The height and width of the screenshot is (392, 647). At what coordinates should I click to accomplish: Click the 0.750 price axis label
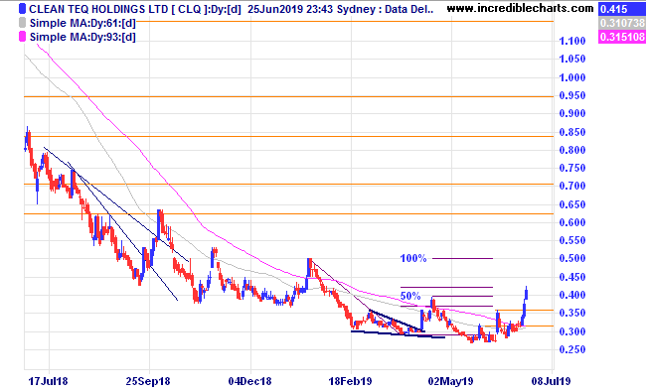[571, 168]
